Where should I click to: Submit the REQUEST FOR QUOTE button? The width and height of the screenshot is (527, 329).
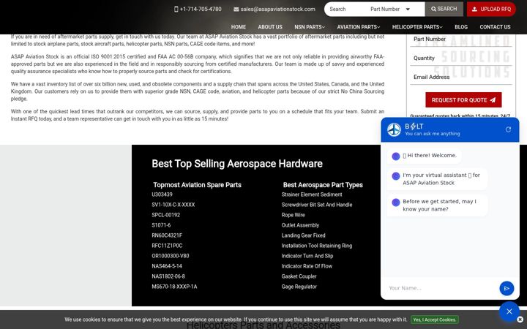463,100
